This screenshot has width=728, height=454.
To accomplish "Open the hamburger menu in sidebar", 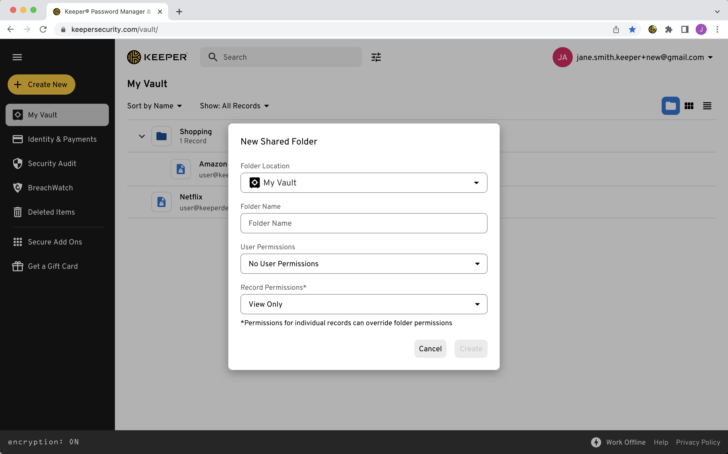I will point(17,57).
